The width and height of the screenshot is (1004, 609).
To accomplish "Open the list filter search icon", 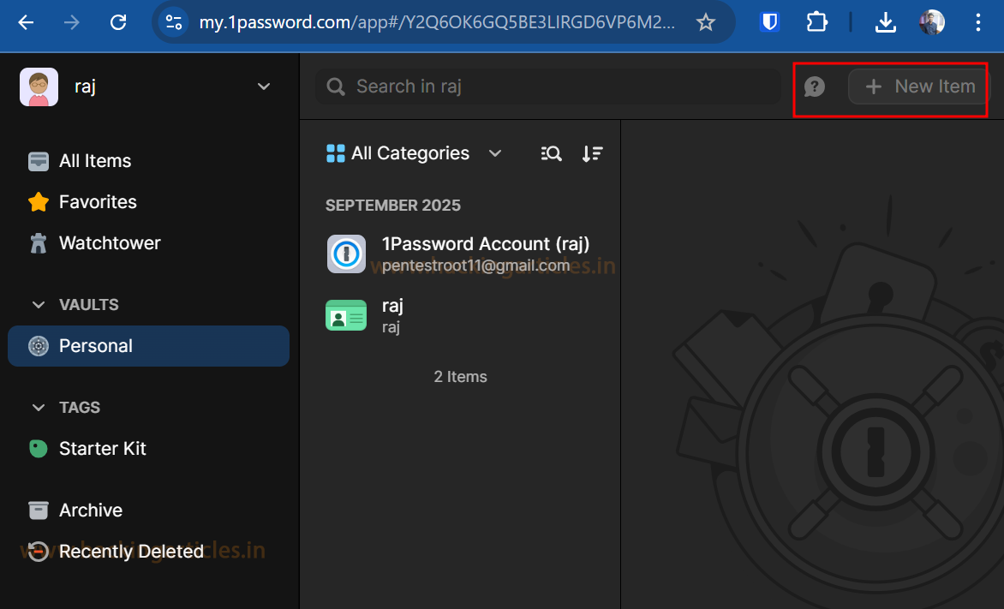I will tap(552, 153).
